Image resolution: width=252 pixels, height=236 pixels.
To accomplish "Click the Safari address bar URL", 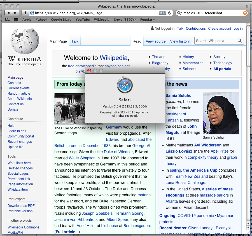I will coord(69,13).
